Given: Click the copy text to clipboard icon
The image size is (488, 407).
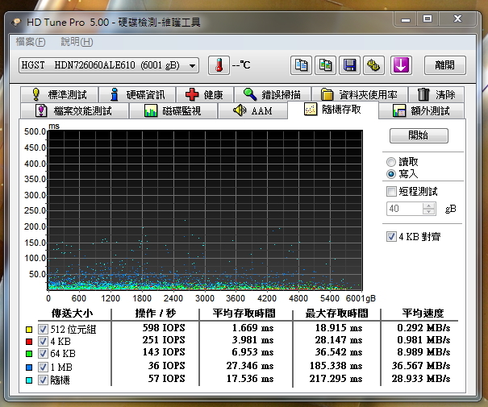Looking at the screenshot, I should point(302,65).
